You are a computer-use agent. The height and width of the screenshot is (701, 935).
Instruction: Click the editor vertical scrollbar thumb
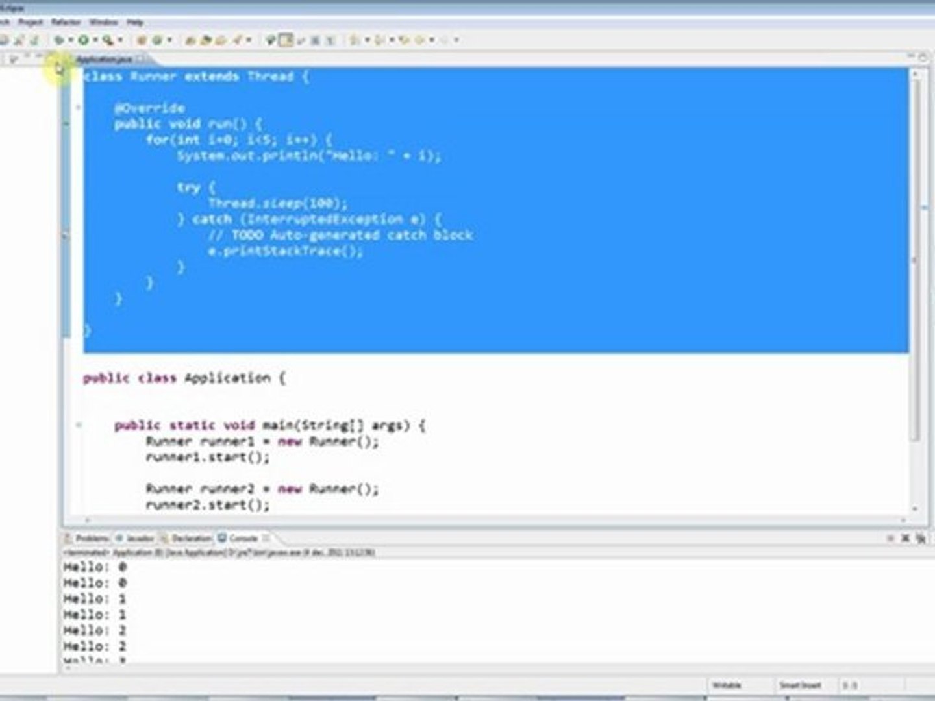915,260
